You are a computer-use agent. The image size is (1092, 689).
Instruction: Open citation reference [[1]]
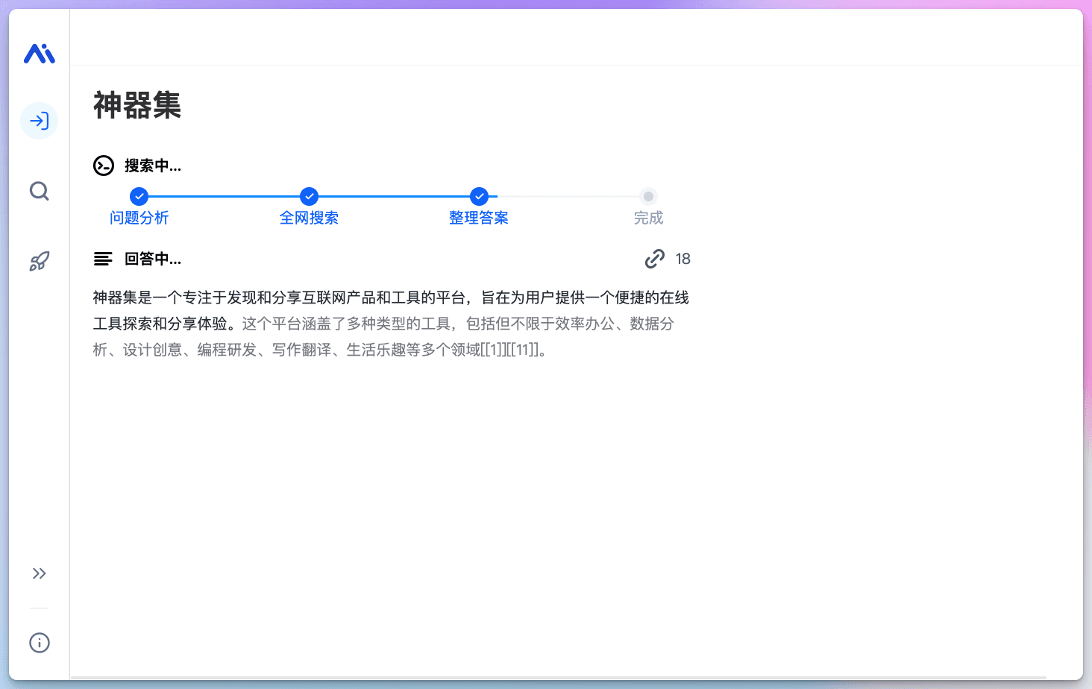coord(494,350)
